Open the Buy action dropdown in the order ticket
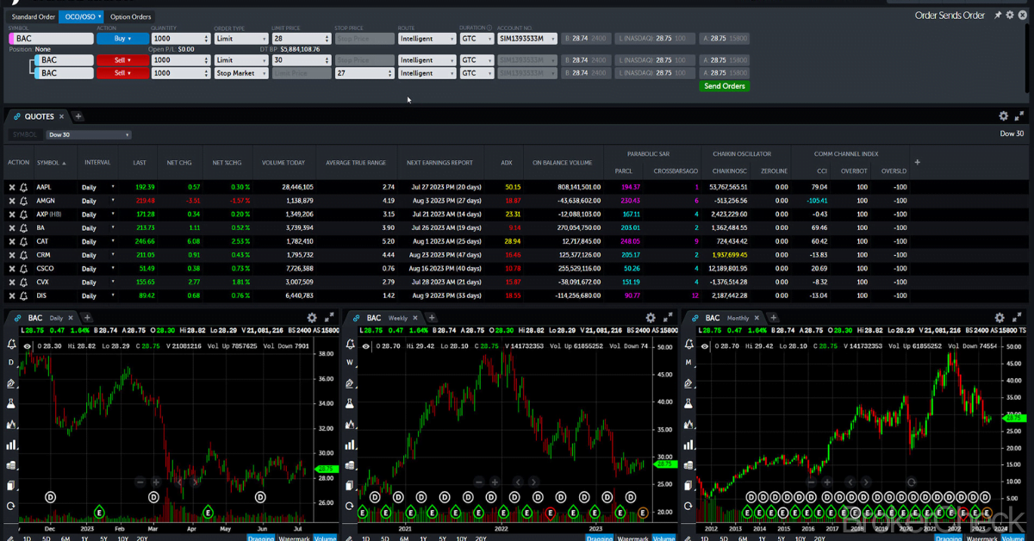Viewport: 1034px width, 541px height. [x=121, y=38]
